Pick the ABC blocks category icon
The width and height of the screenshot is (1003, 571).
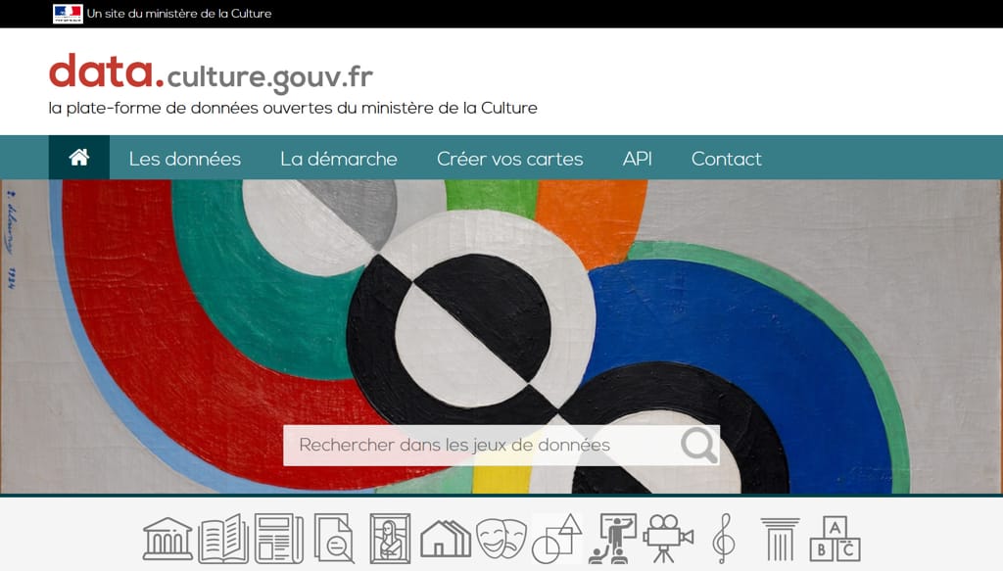[x=835, y=539]
